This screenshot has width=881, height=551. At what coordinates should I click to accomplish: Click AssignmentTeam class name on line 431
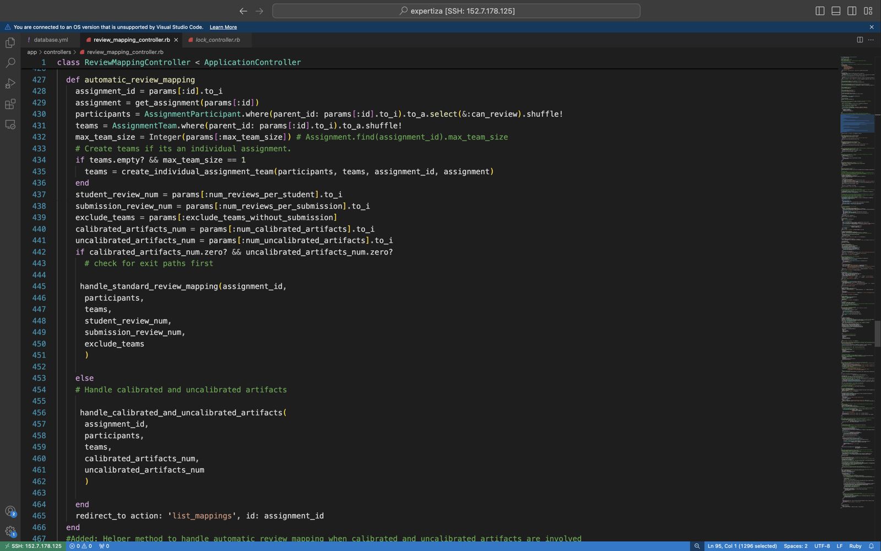tap(144, 126)
